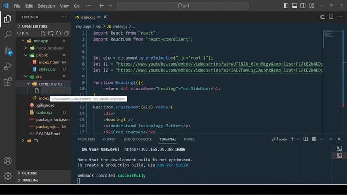The width and height of the screenshot is (347, 195).
Task: Maximize the panel with up chevron
Action: pyautogui.click(x=331, y=139)
